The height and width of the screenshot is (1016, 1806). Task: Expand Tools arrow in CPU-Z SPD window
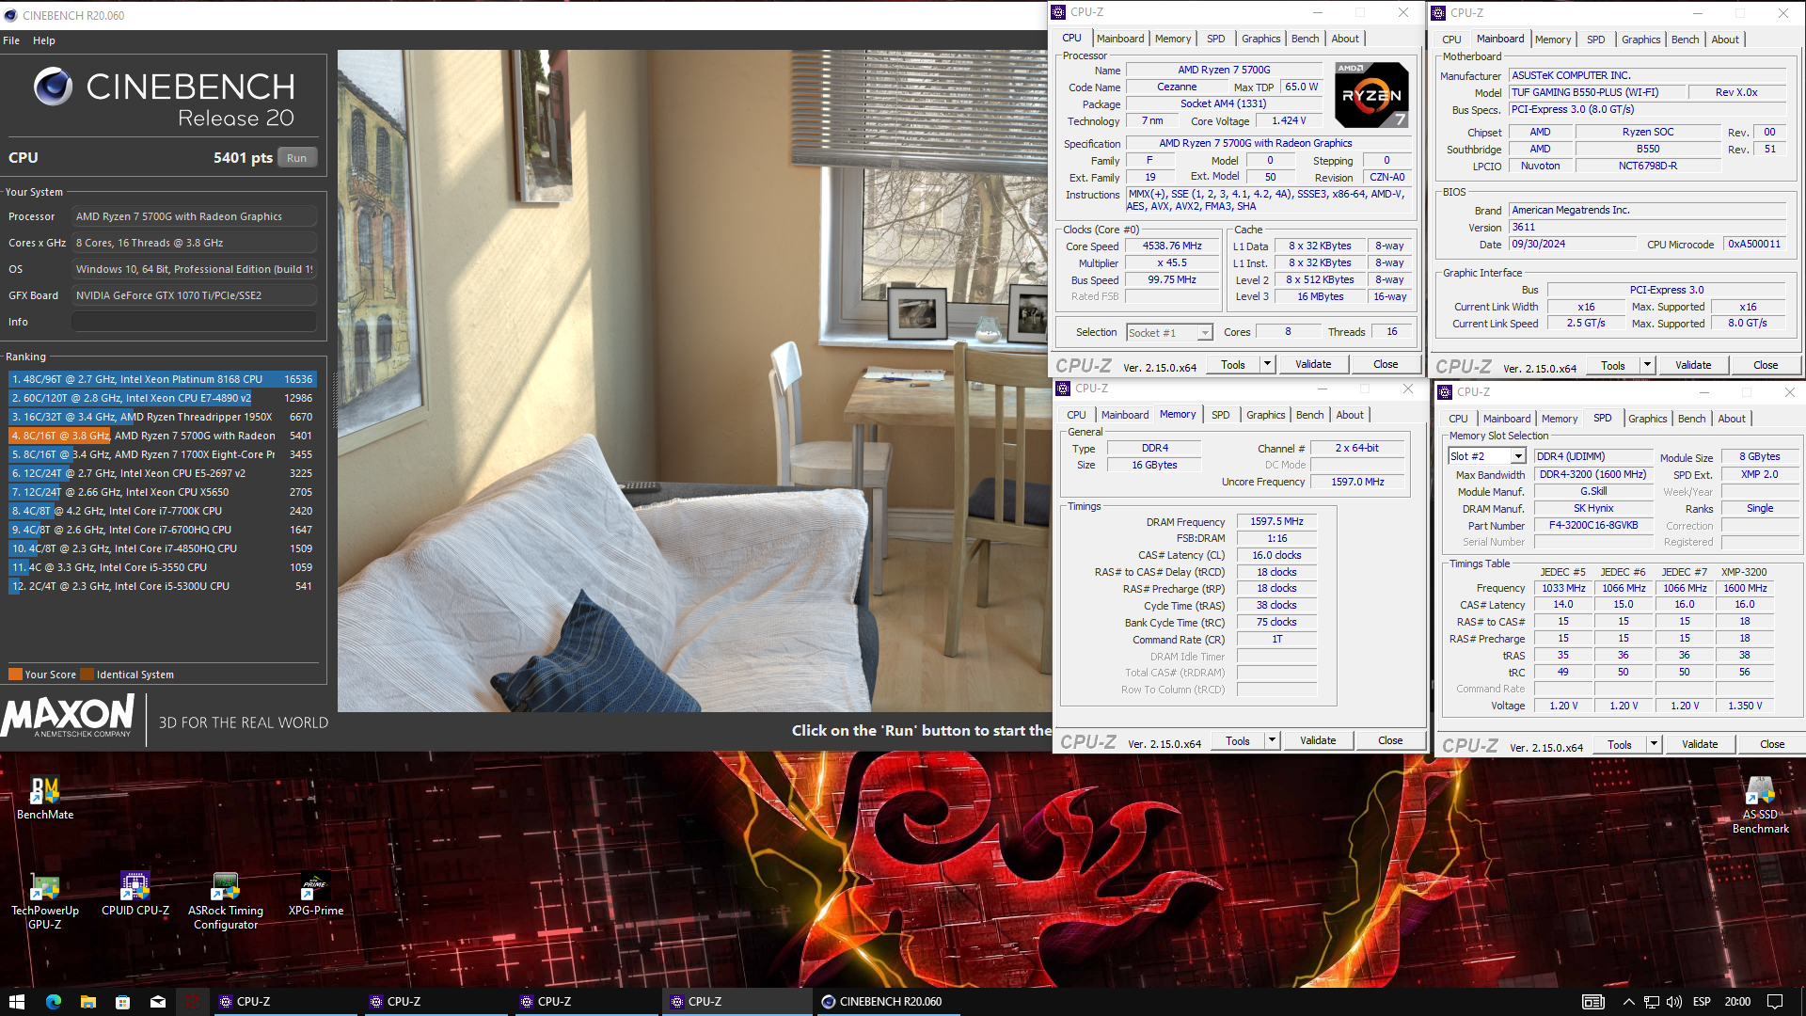click(1654, 744)
